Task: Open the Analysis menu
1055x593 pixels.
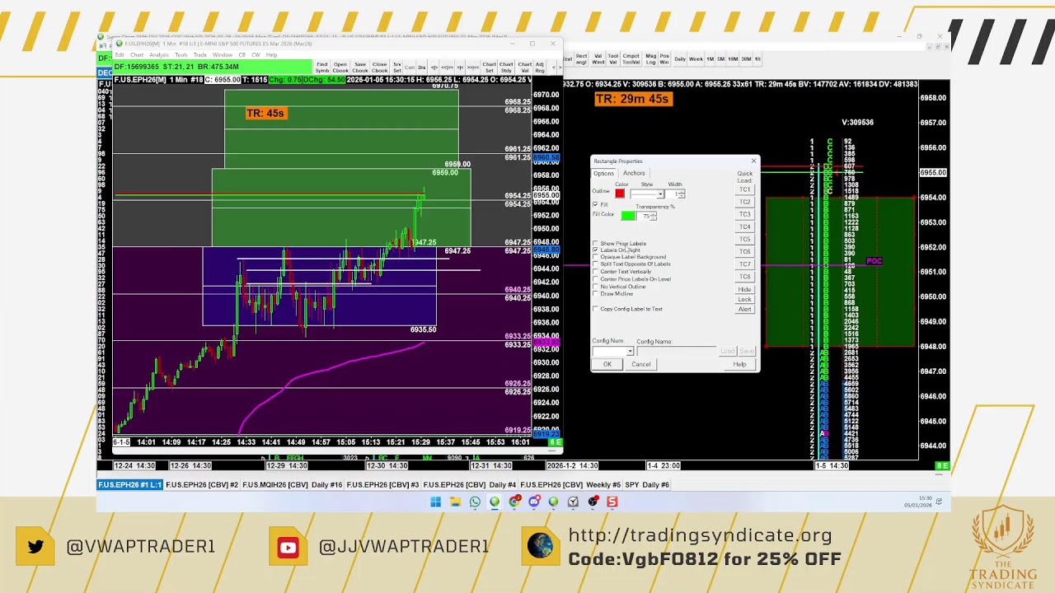Action: 159,55
